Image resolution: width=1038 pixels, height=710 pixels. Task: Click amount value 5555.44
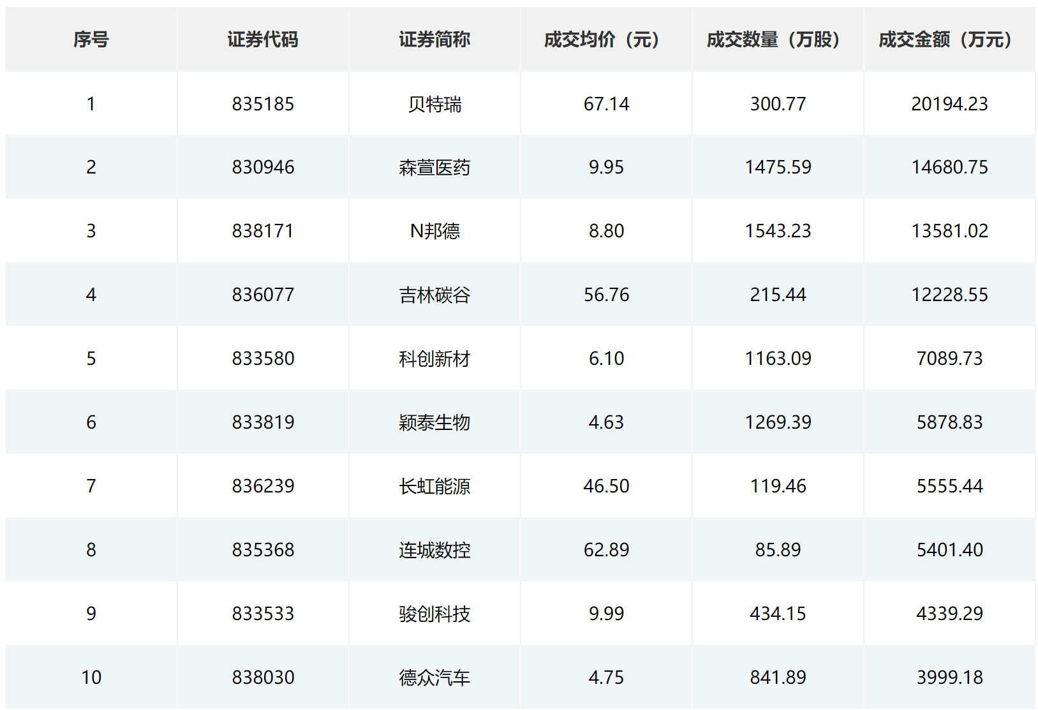point(949,486)
